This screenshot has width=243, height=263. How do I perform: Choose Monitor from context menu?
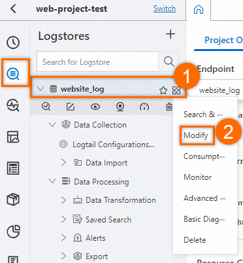point(197,177)
